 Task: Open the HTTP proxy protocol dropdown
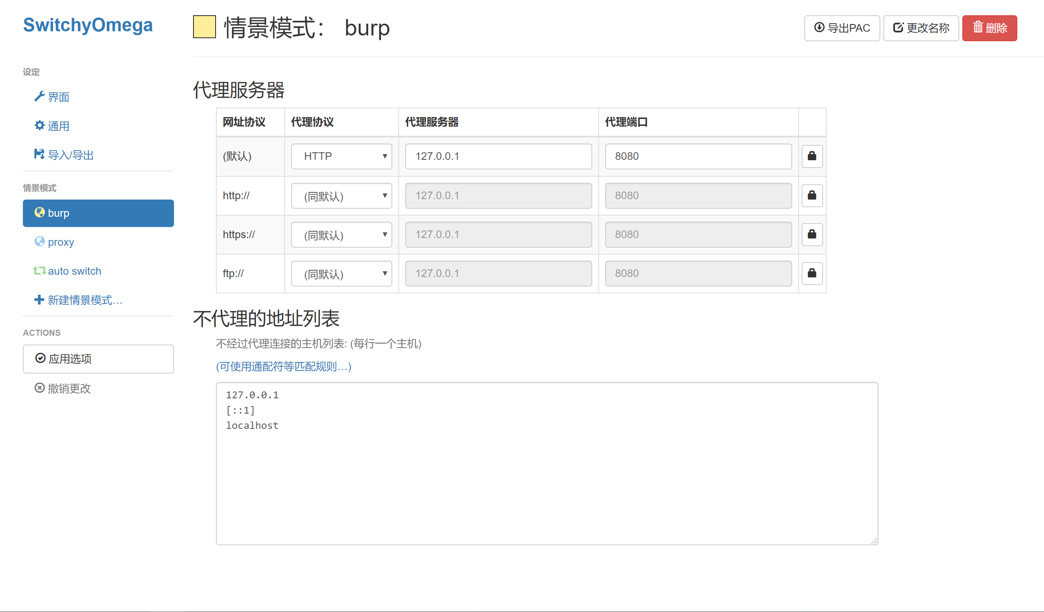click(x=342, y=156)
